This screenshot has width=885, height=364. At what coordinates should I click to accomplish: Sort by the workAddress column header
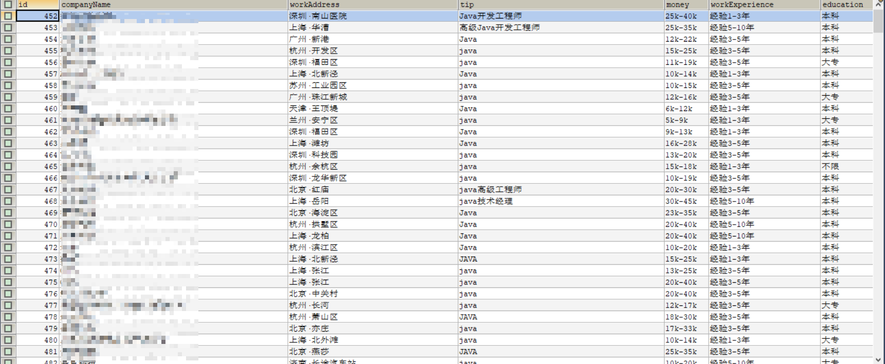[x=373, y=5]
